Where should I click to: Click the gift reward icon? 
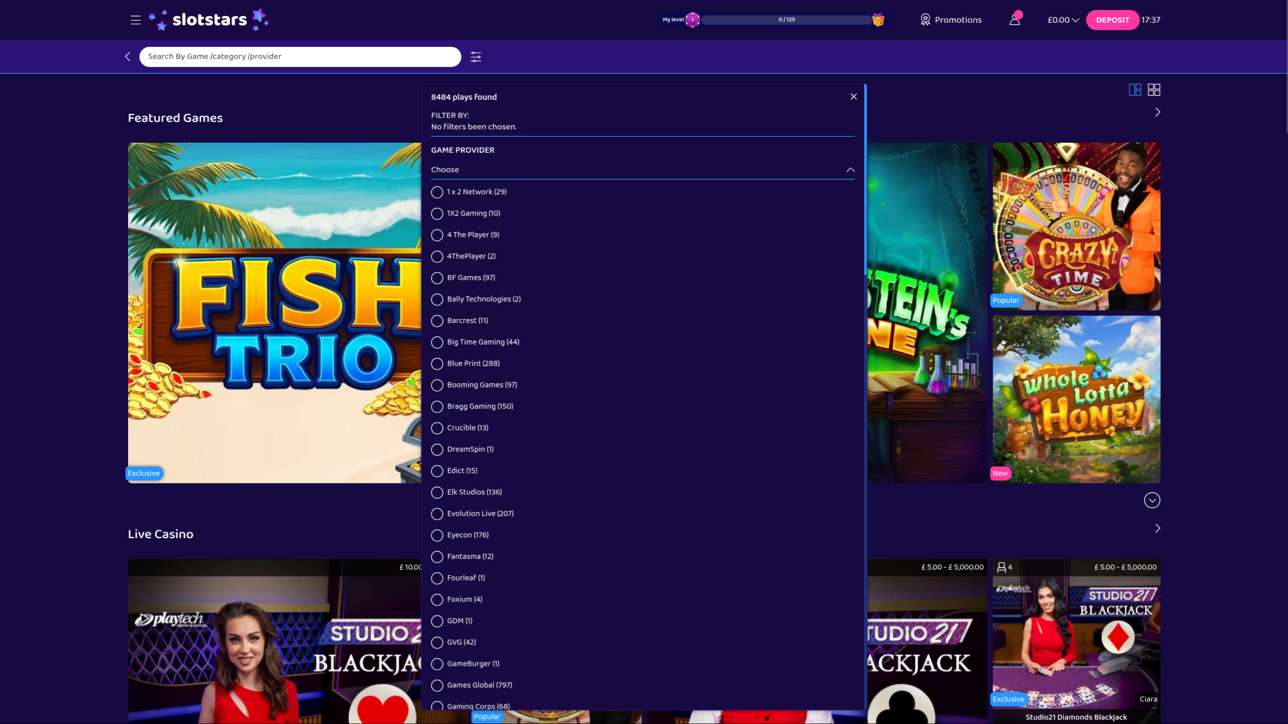click(x=878, y=20)
